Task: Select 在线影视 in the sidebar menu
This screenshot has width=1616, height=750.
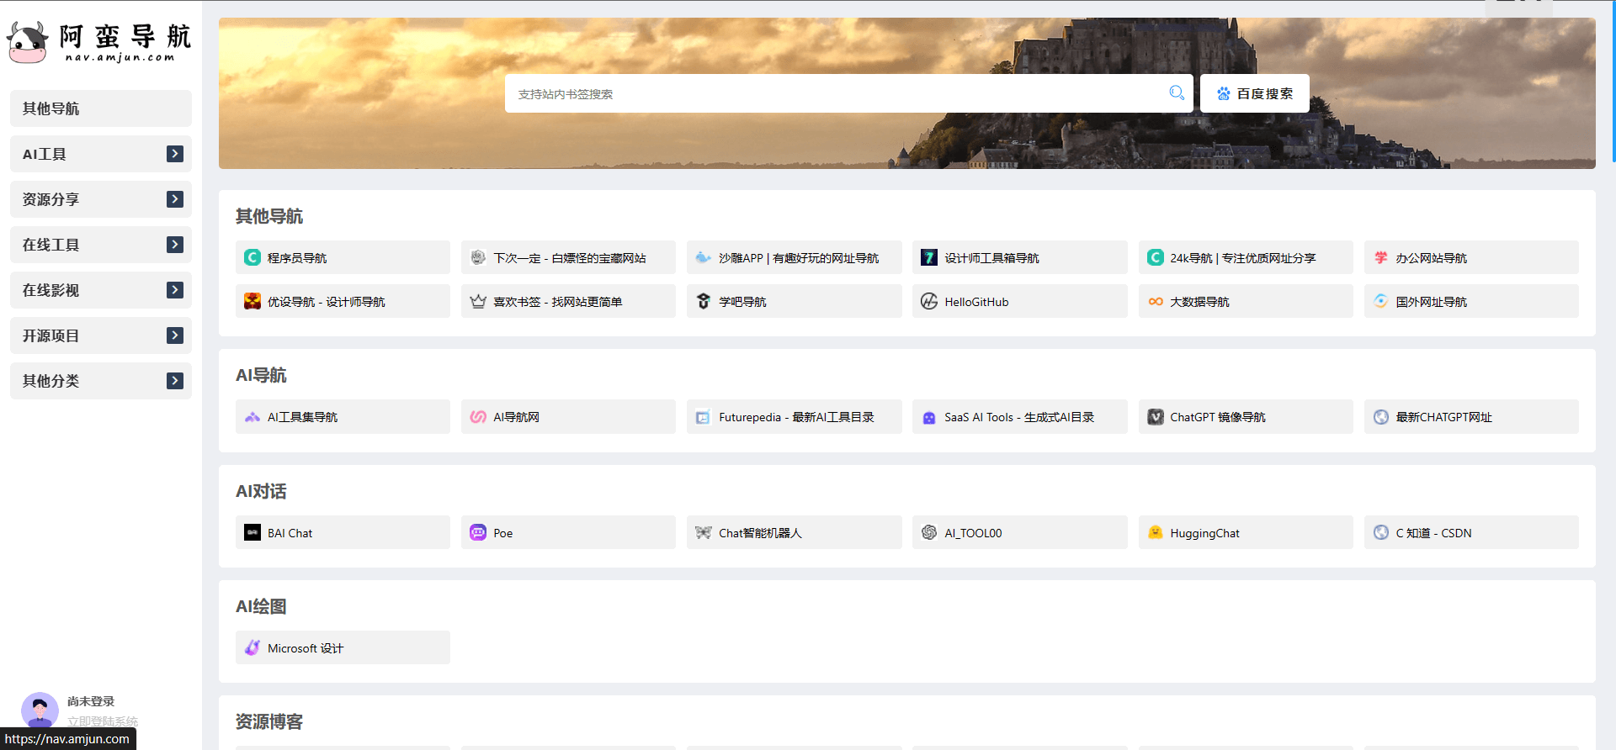Action: pyautogui.click(x=84, y=290)
